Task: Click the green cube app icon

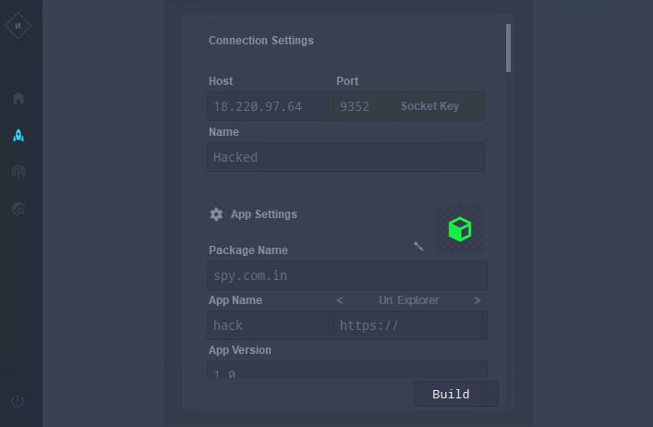Action: coord(460,229)
